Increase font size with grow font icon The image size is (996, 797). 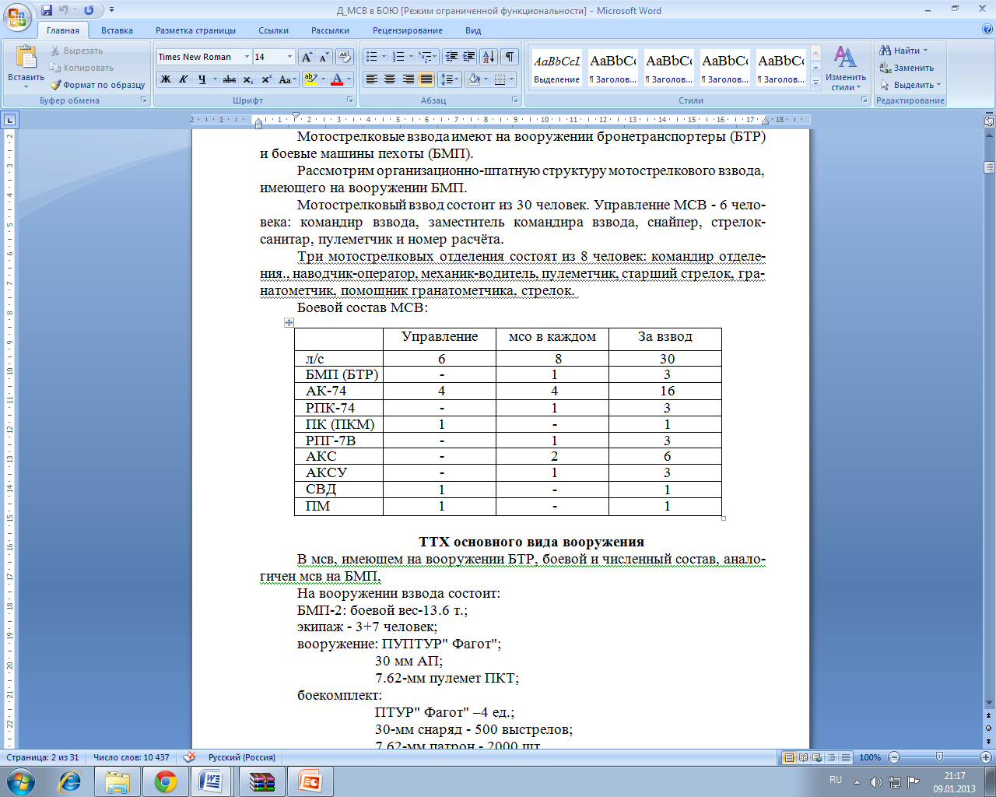tap(307, 57)
